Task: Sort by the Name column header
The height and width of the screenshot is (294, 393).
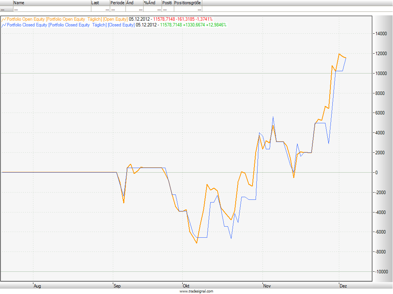Action: click(52, 3)
